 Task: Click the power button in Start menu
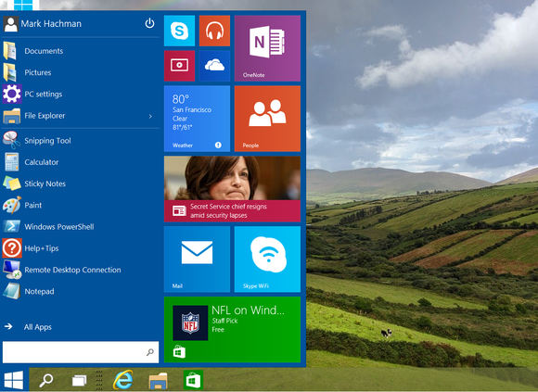149,23
